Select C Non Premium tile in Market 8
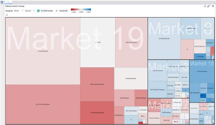 pos(191,28)
